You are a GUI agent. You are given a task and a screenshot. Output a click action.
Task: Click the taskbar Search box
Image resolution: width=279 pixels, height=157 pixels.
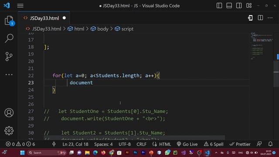47,153
